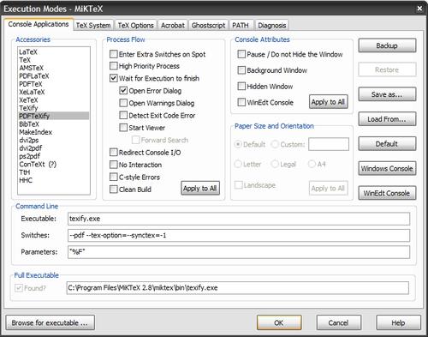428x337 pixels.
Task: Click the Load From... button
Action: click(387, 119)
